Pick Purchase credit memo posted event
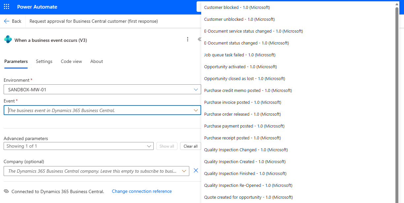The width and height of the screenshot is (404, 203). coord(248,90)
